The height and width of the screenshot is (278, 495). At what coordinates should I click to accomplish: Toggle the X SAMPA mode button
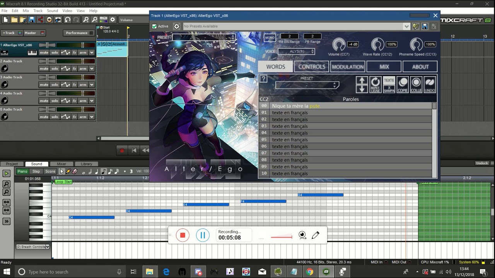(389, 89)
